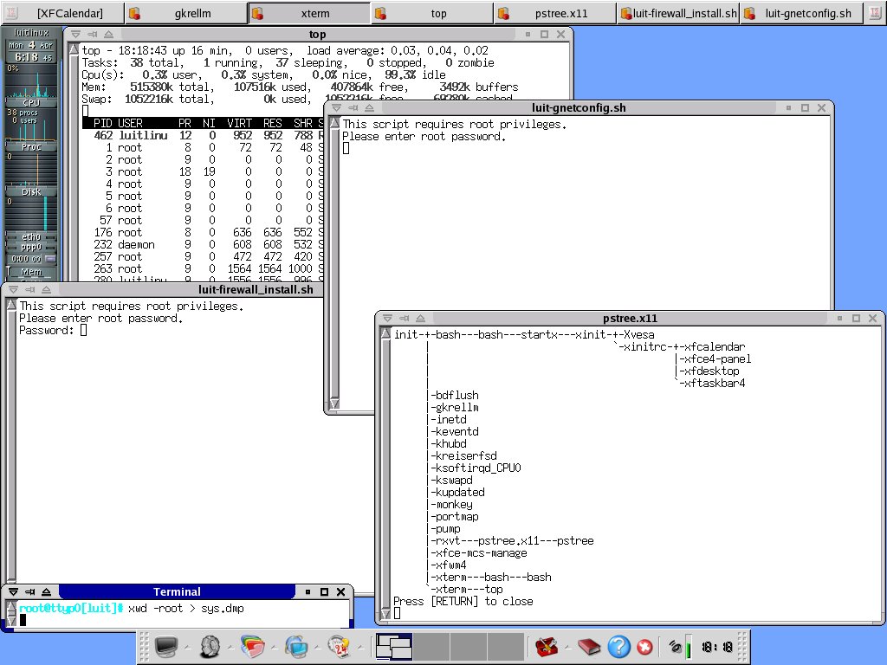Image resolution: width=887 pixels, height=665 pixels.
Task: Click the Mem label in gkrellm
Action: tap(31, 272)
